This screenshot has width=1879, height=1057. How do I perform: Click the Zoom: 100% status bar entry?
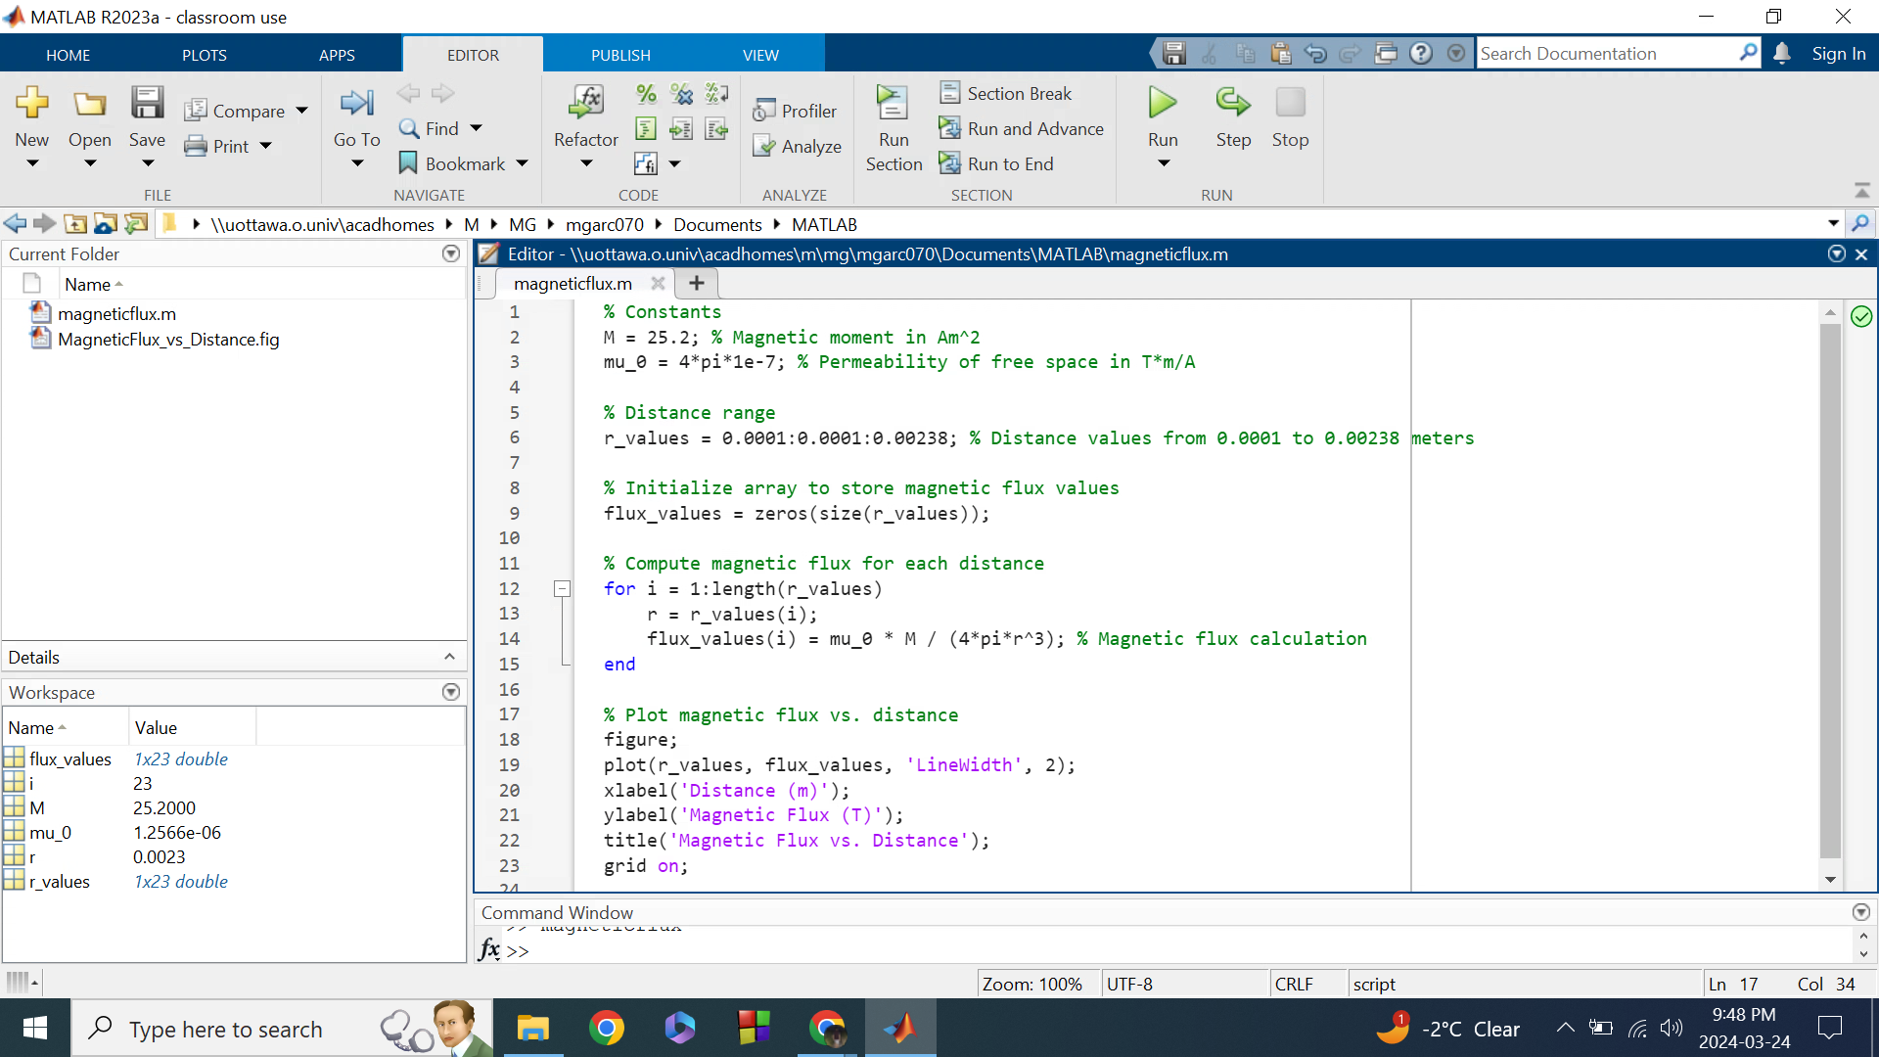tap(1031, 984)
